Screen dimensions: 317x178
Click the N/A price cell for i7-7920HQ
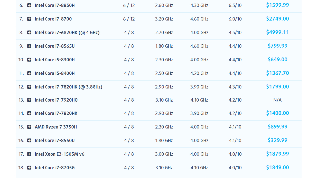pos(278,100)
